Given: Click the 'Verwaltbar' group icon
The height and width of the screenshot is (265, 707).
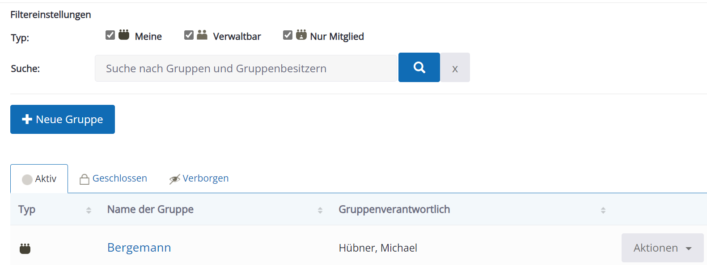Looking at the screenshot, I should [x=202, y=35].
